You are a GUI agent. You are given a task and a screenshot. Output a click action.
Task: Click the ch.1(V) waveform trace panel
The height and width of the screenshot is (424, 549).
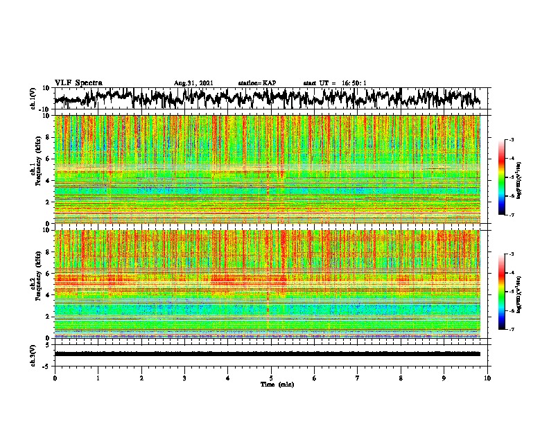pos(271,98)
